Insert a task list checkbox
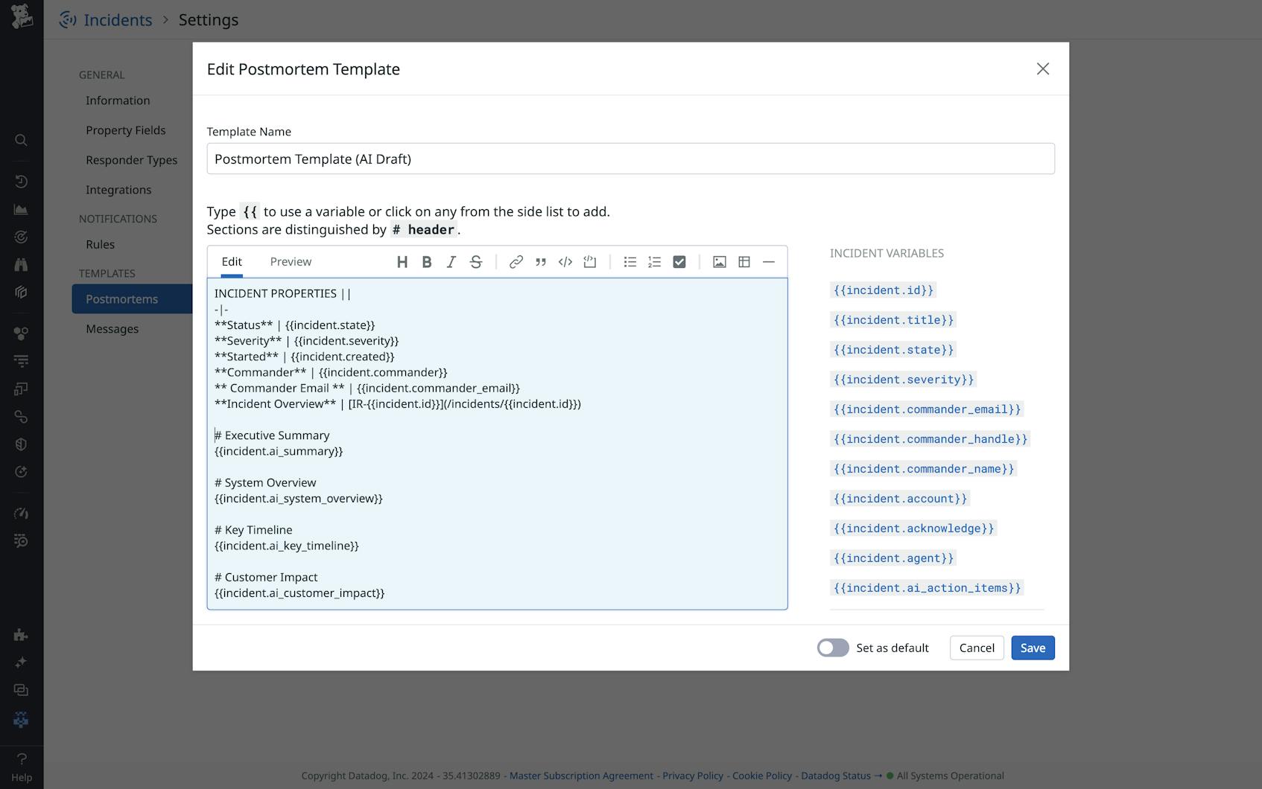This screenshot has height=789, width=1262. pyautogui.click(x=679, y=262)
